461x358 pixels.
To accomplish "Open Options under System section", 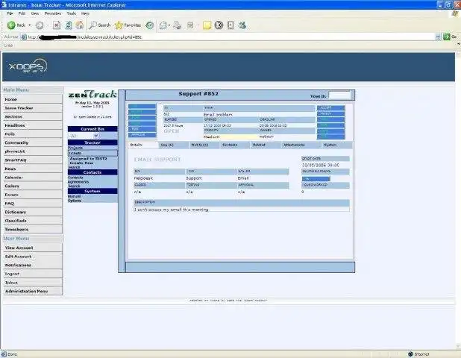I will pyautogui.click(x=75, y=201).
